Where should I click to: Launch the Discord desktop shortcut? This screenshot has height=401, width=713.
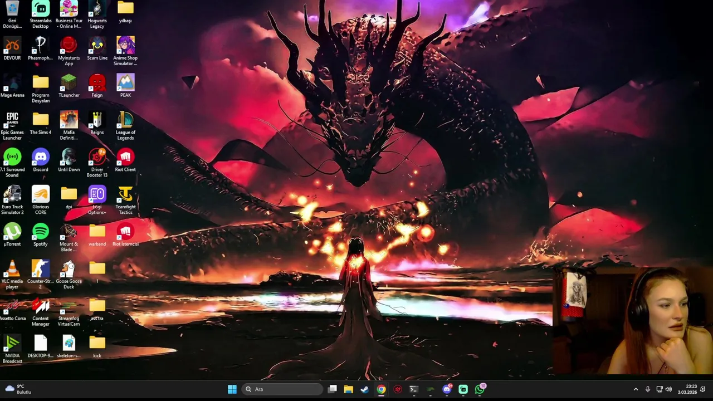tap(41, 161)
